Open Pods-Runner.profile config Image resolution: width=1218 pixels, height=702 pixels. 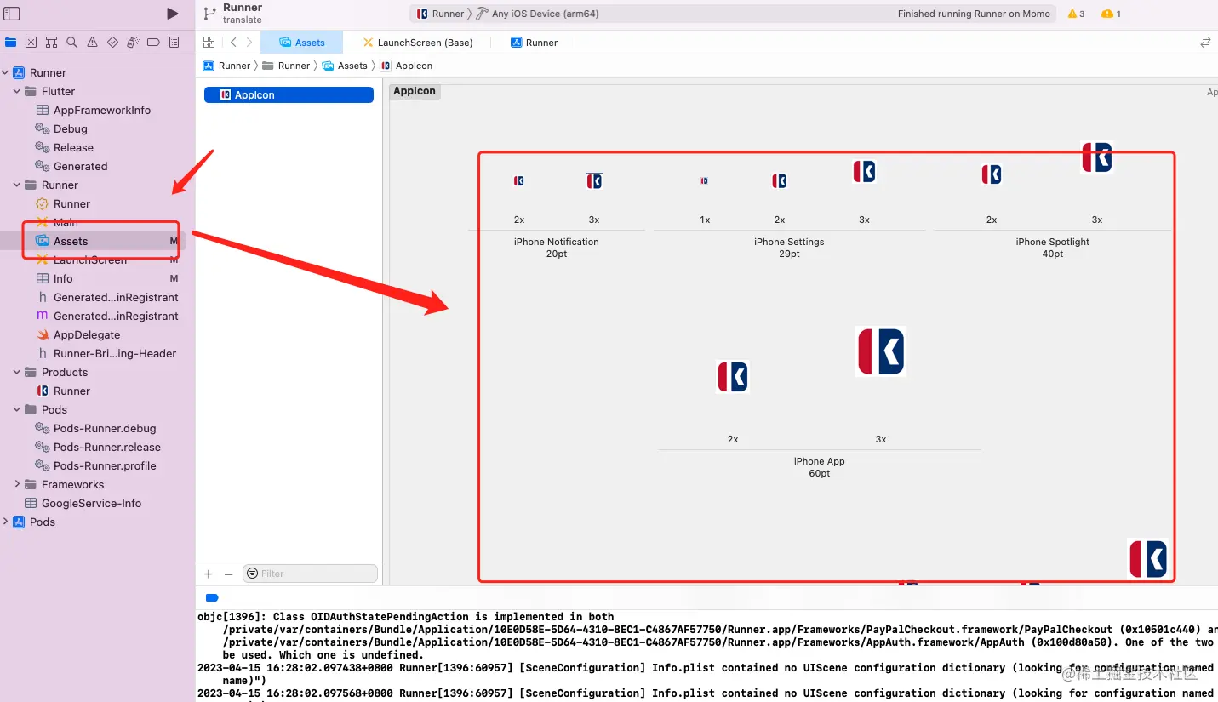(95, 465)
